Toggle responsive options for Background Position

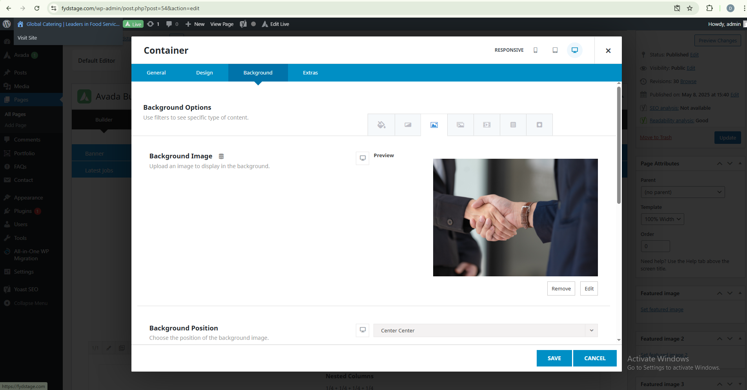tap(363, 330)
